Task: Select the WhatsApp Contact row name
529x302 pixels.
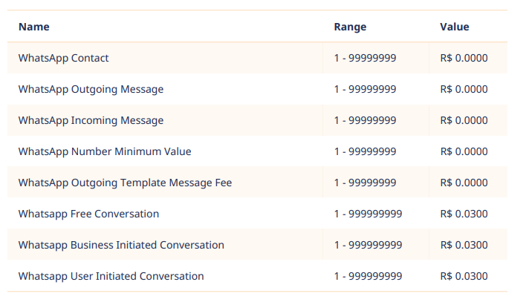Action: tap(64, 58)
